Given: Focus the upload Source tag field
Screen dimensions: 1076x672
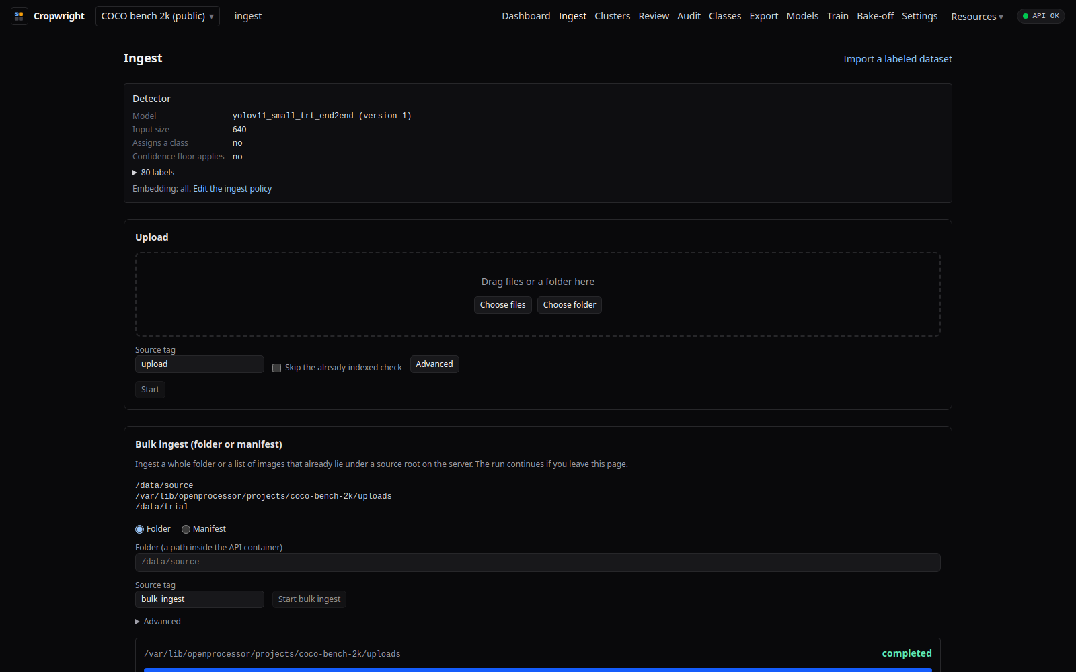Looking at the screenshot, I should [199, 364].
